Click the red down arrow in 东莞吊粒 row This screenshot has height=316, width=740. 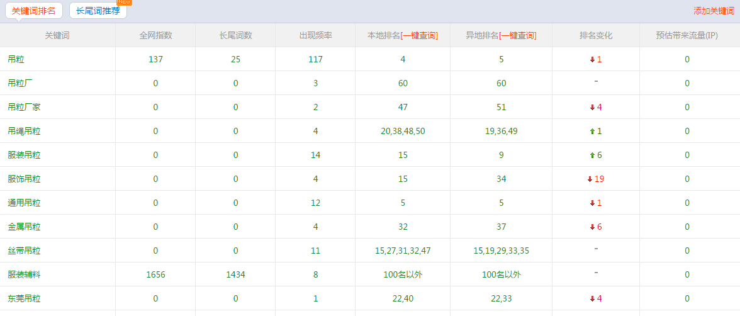click(592, 299)
